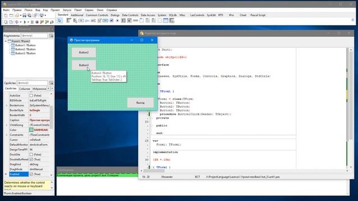Click the components filter input field

pyautogui.click(x=34, y=36)
